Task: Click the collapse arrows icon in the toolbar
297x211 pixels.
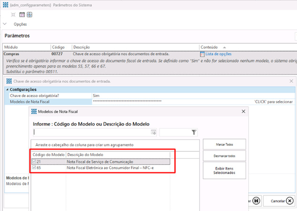Action: 14,15
